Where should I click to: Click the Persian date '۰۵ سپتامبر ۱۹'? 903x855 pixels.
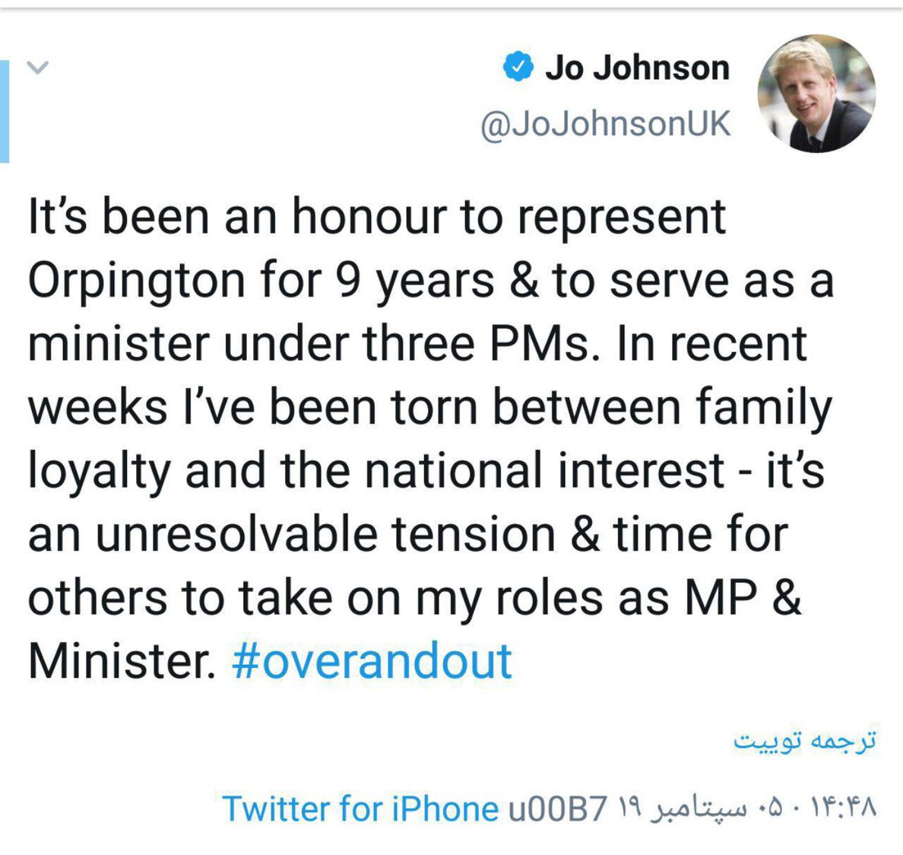click(x=699, y=808)
